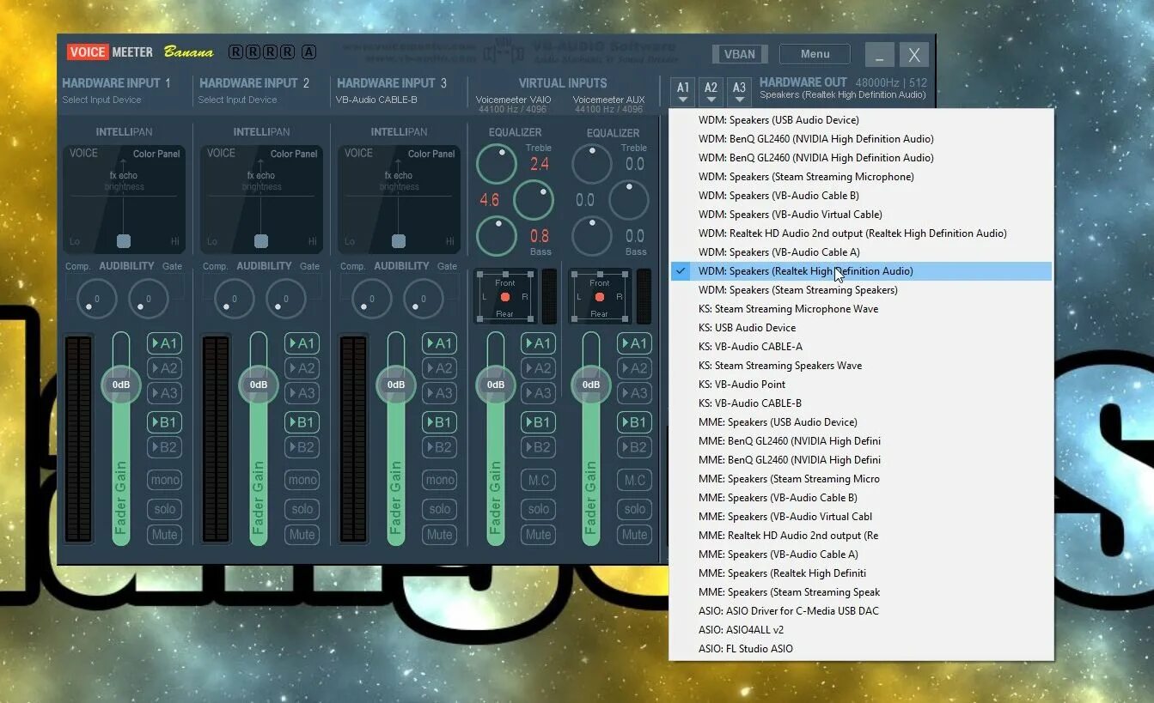Viewport: 1154px width, 703px height.
Task: Select WDM: Speakers (USB Audio Device)
Action: tap(861, 120)
